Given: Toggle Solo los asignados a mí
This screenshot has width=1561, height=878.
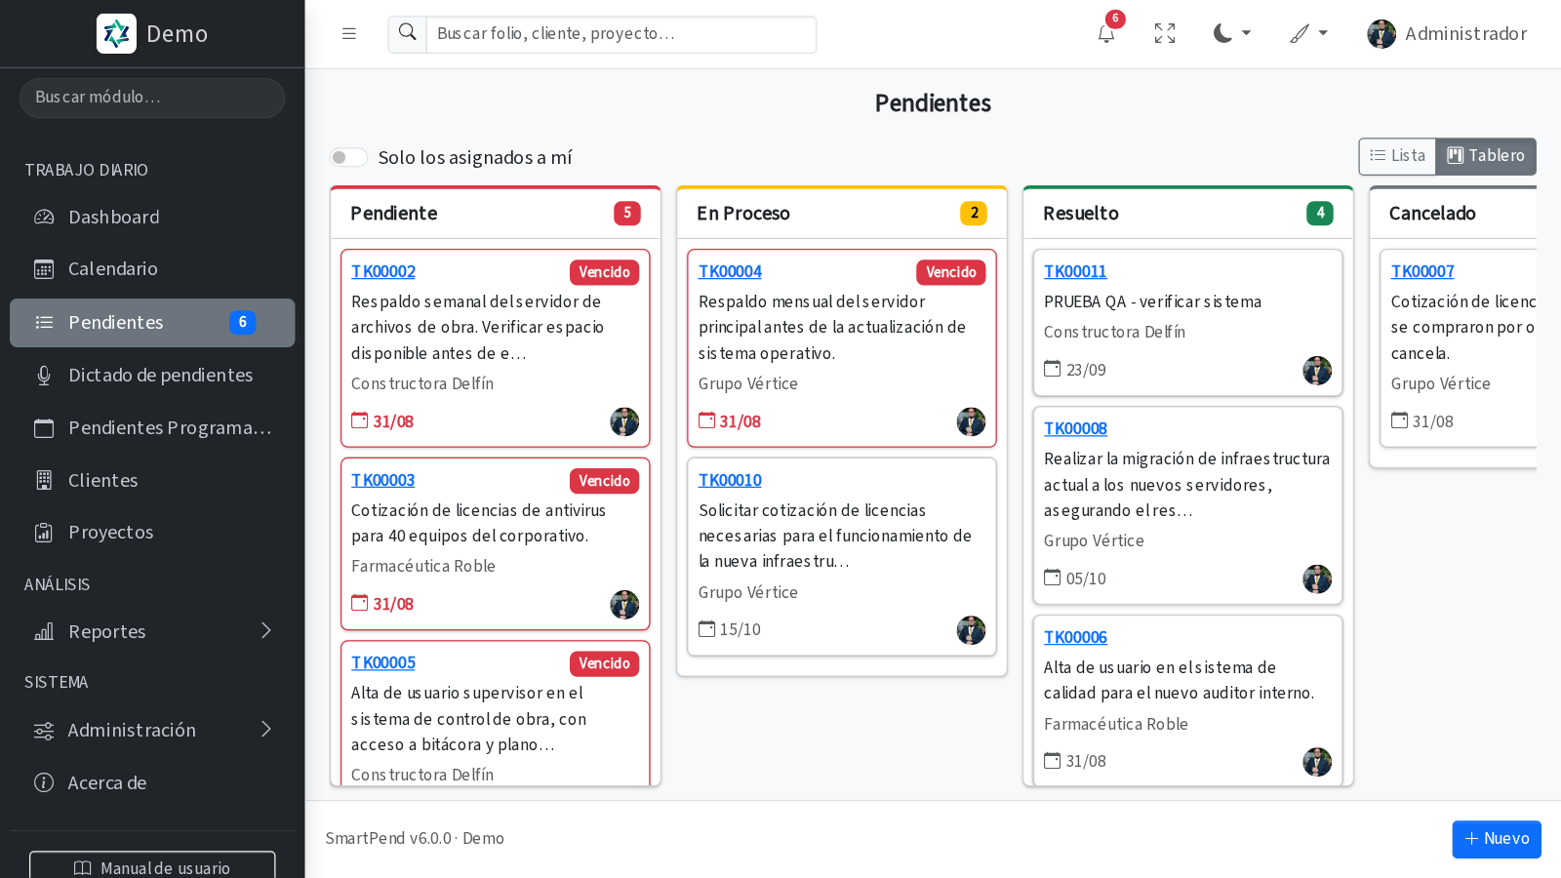Looking at the screenshot, I should click(348, 157).
